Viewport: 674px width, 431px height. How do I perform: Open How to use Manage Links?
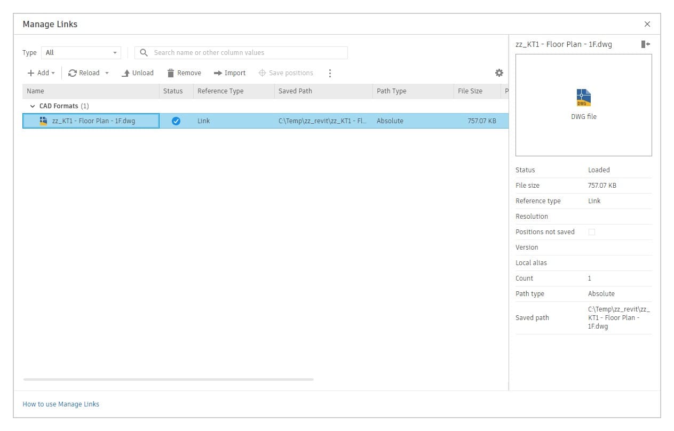(61, 404)
